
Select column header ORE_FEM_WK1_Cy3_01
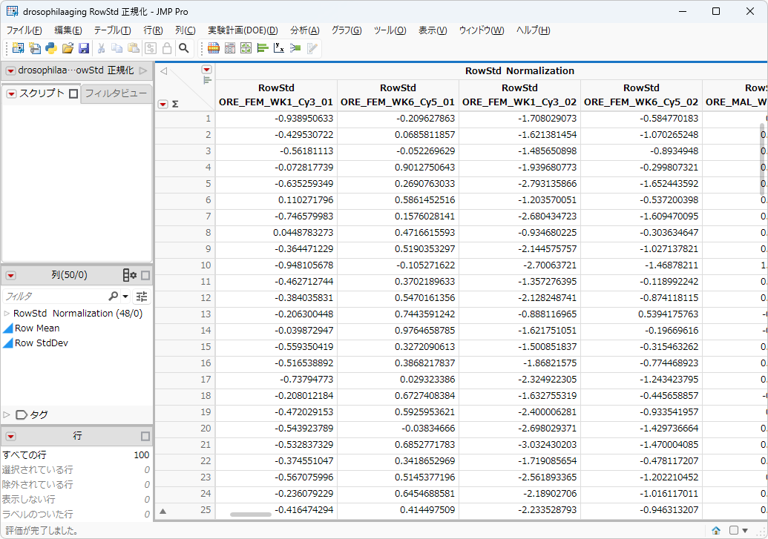276,95
